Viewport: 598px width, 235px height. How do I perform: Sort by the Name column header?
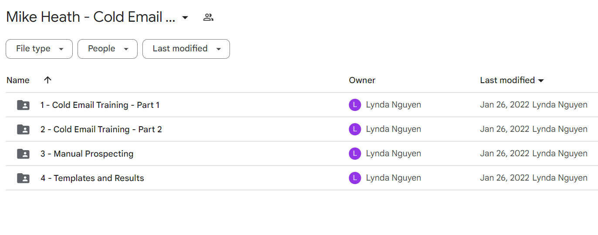click(18, 80)
